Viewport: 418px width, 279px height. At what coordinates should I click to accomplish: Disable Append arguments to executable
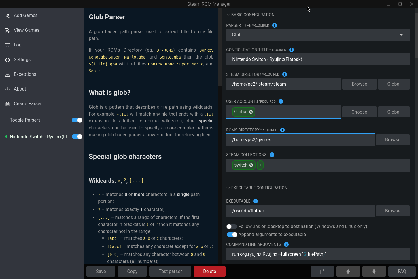coord(232,235)
